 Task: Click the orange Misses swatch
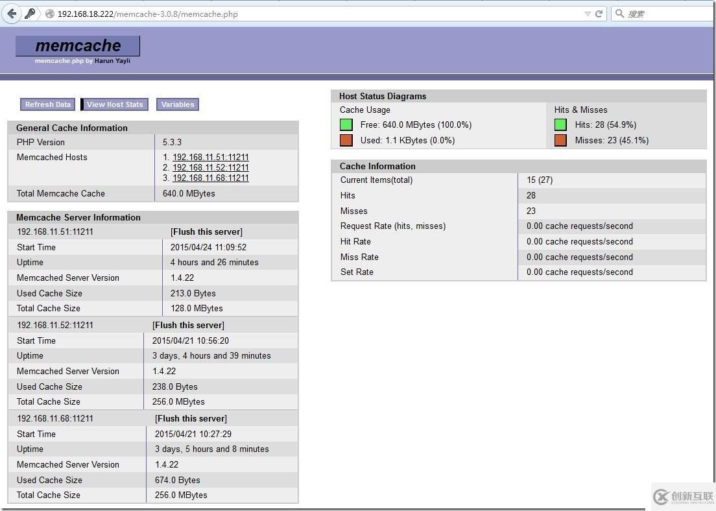coord(560,140)
